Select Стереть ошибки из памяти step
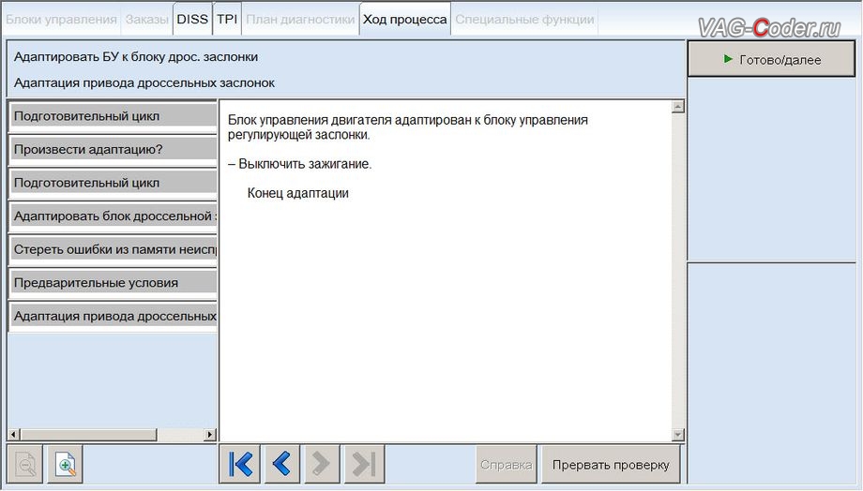 pos(113,249)
